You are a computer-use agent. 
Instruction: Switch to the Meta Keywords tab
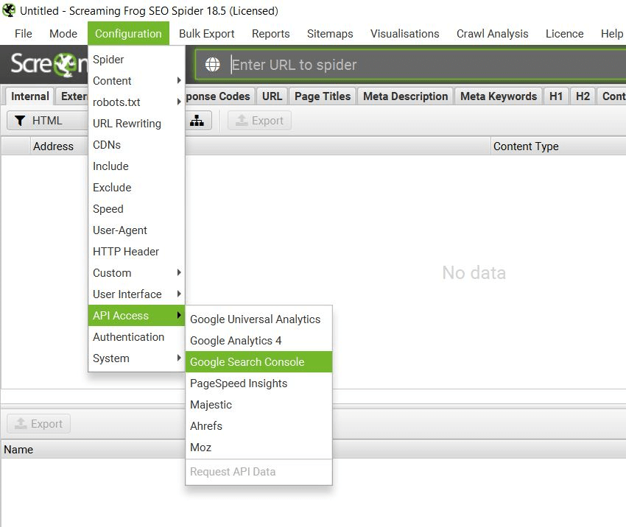pyautogui.click(x=499, y=96)
